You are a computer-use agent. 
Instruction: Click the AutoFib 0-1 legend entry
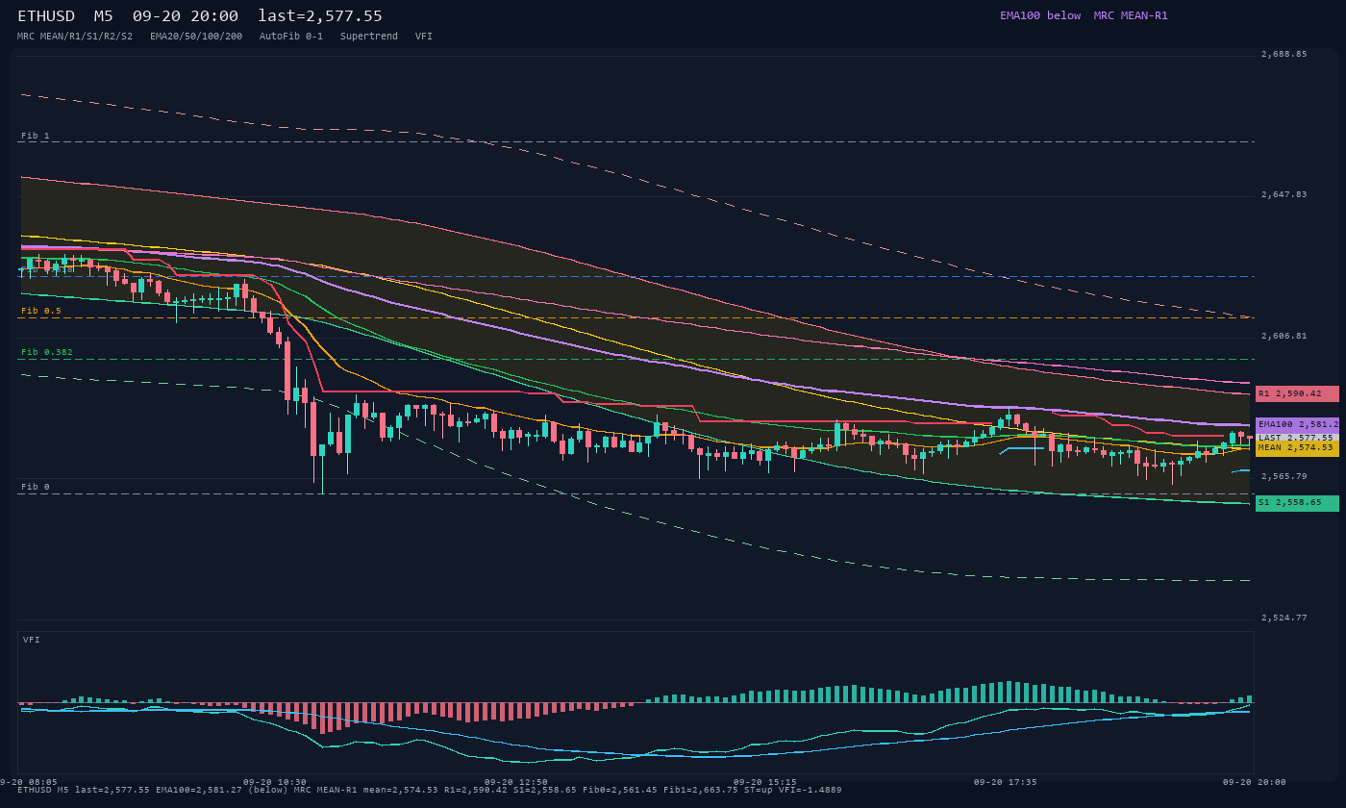[291, 36]
